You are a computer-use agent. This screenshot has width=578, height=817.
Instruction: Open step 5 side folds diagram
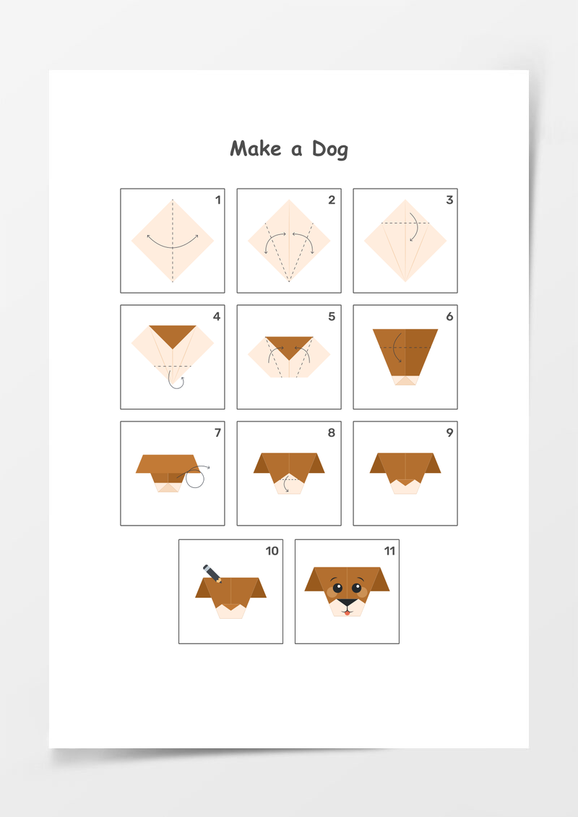click(289, 357)
